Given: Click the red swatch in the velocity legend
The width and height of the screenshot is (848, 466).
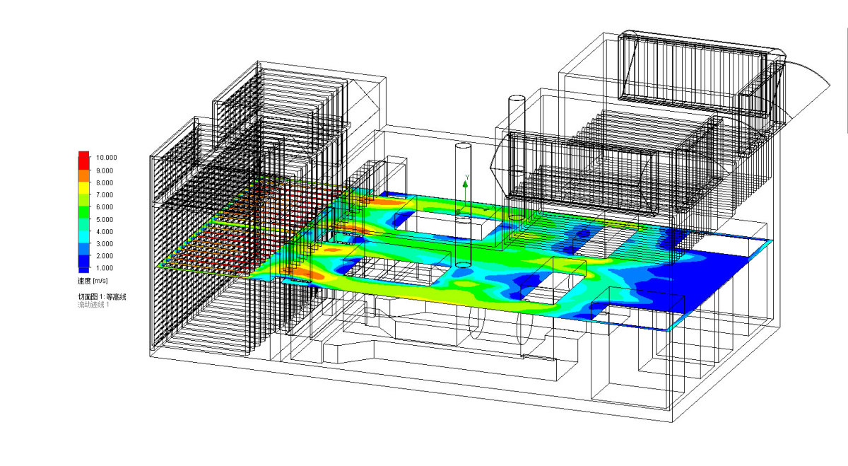Looking at the screenshot, I should (83, 158).
